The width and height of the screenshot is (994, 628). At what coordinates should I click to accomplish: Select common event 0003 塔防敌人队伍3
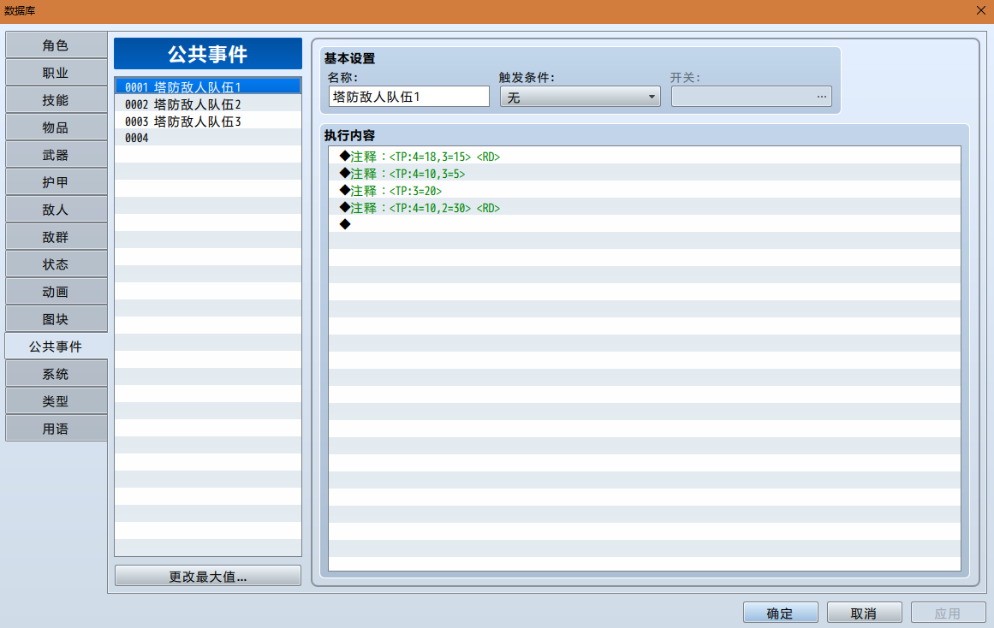pyautogui.click(x=208, y=121)
